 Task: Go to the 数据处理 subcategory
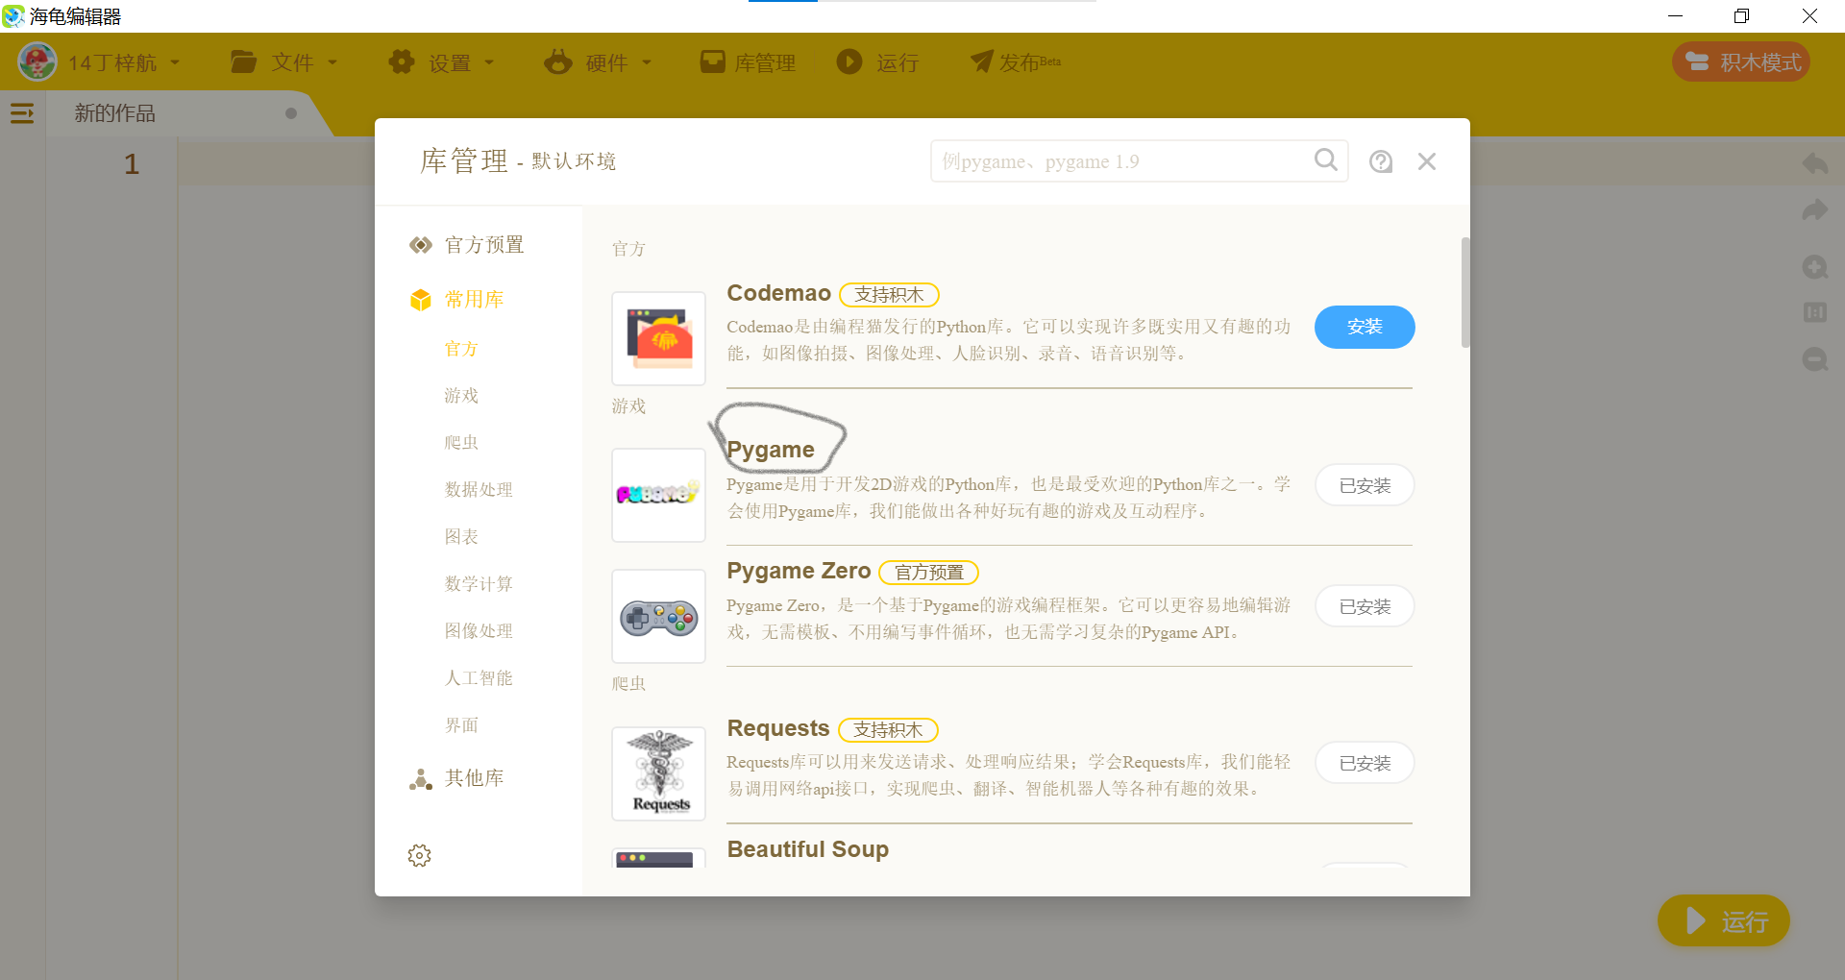[x=479, y=490]
